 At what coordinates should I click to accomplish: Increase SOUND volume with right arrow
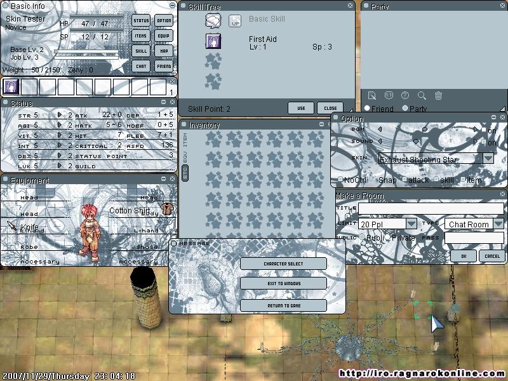pyautogui.click(x=475, y=141)
